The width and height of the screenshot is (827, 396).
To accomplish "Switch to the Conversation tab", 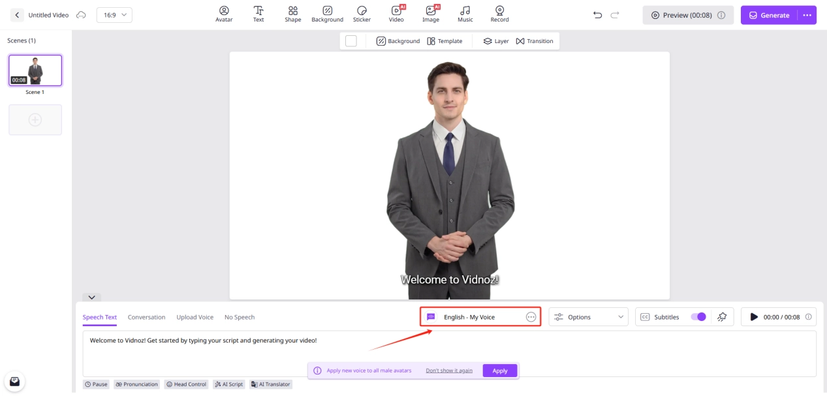I will click(x=146, y=317).
